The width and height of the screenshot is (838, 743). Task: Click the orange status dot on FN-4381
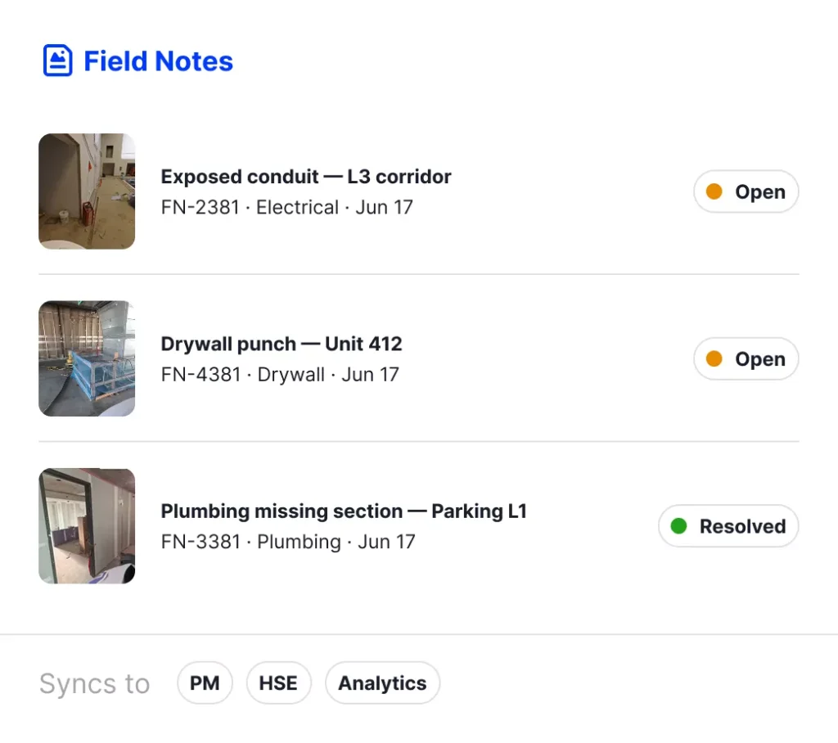tap(714, 358)
